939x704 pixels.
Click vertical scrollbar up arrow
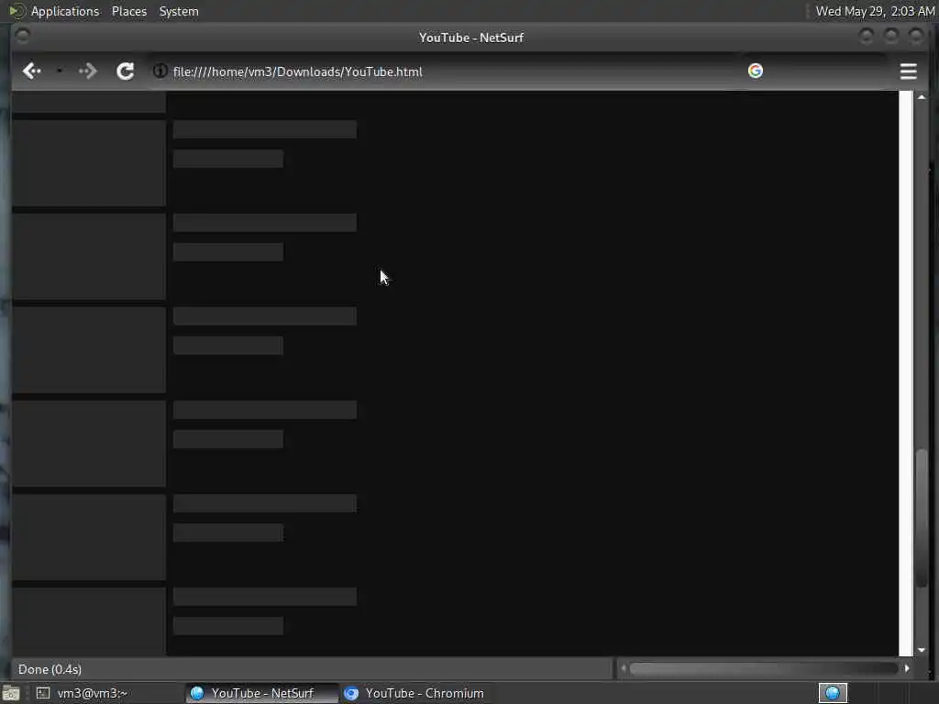922,97
